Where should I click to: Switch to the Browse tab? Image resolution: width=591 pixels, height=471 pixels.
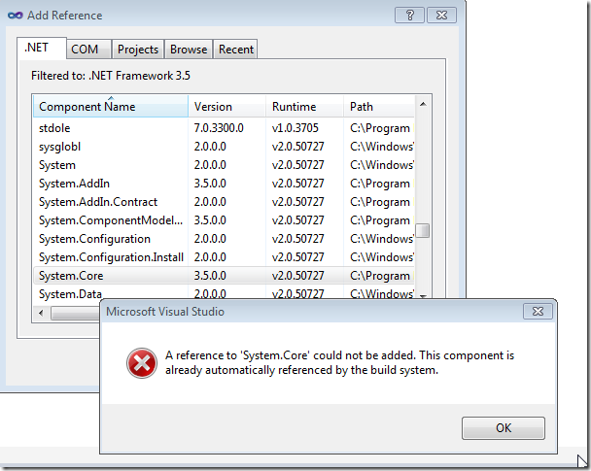click(189, 50)
